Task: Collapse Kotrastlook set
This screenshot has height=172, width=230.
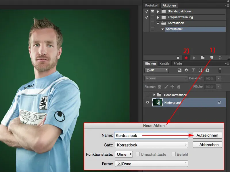Action: click(x=158, y=23)
